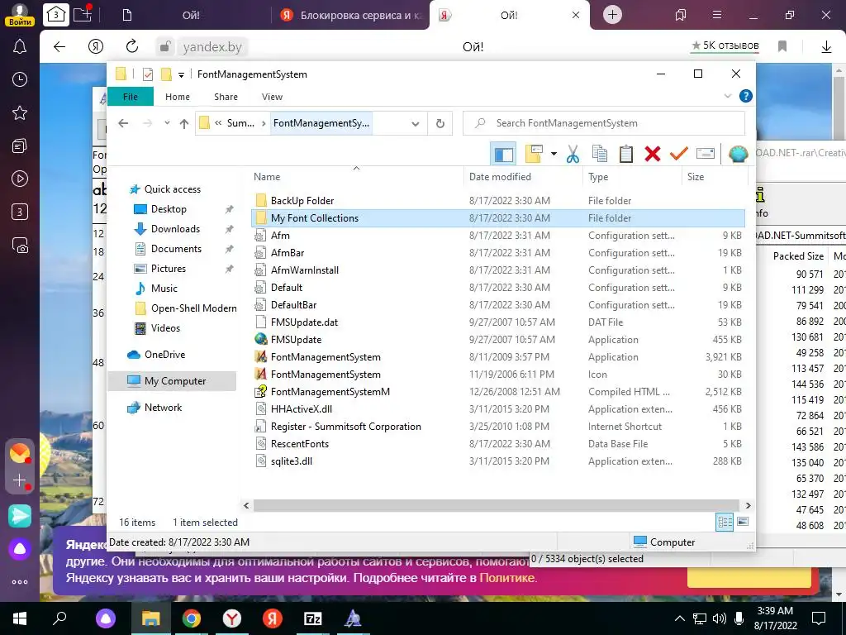Reload the yandex.by page
The width and height of the screenshot is (846, 635).
(132, 47)
